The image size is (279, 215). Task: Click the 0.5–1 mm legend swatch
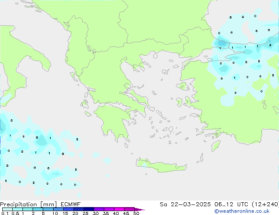(x=18, y=209)
